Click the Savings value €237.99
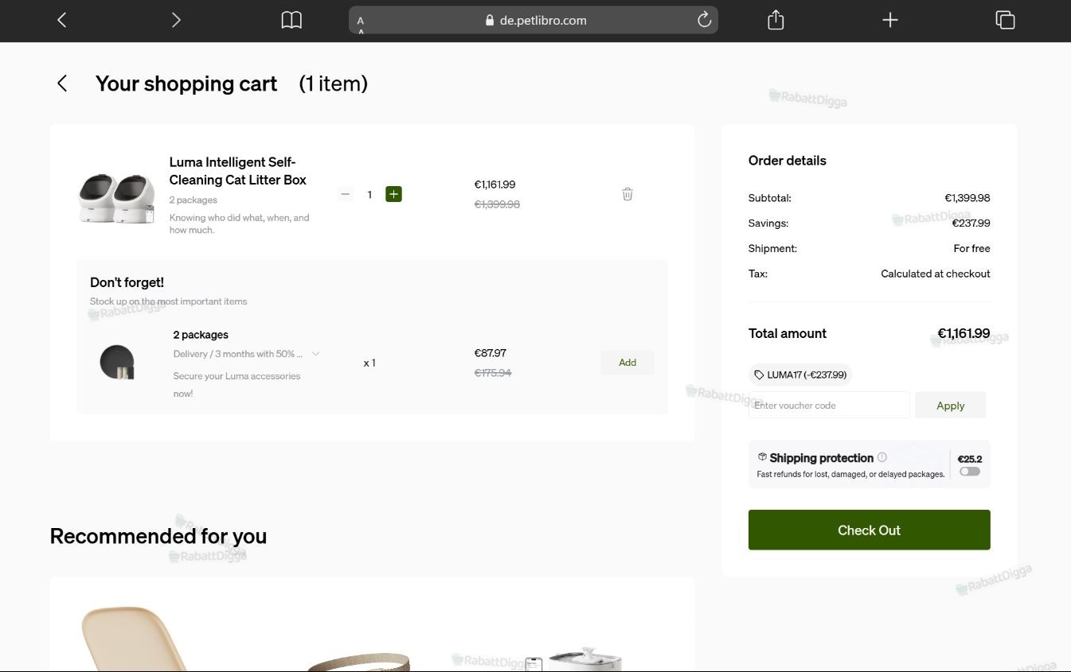This screenshot has width=1071, height=672. click(x=971, y=223)
